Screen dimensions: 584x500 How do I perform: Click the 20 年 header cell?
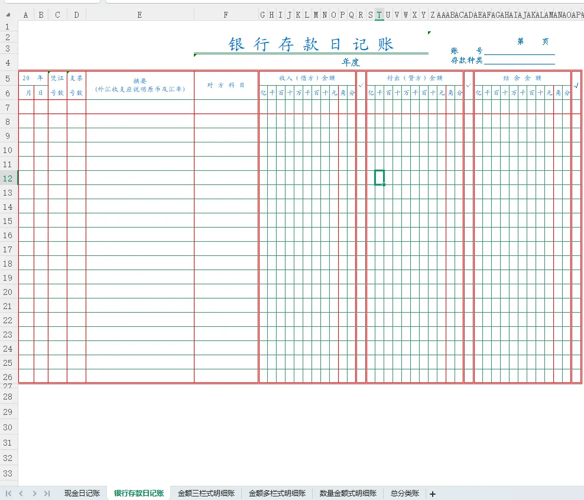[x=33, y=78]
